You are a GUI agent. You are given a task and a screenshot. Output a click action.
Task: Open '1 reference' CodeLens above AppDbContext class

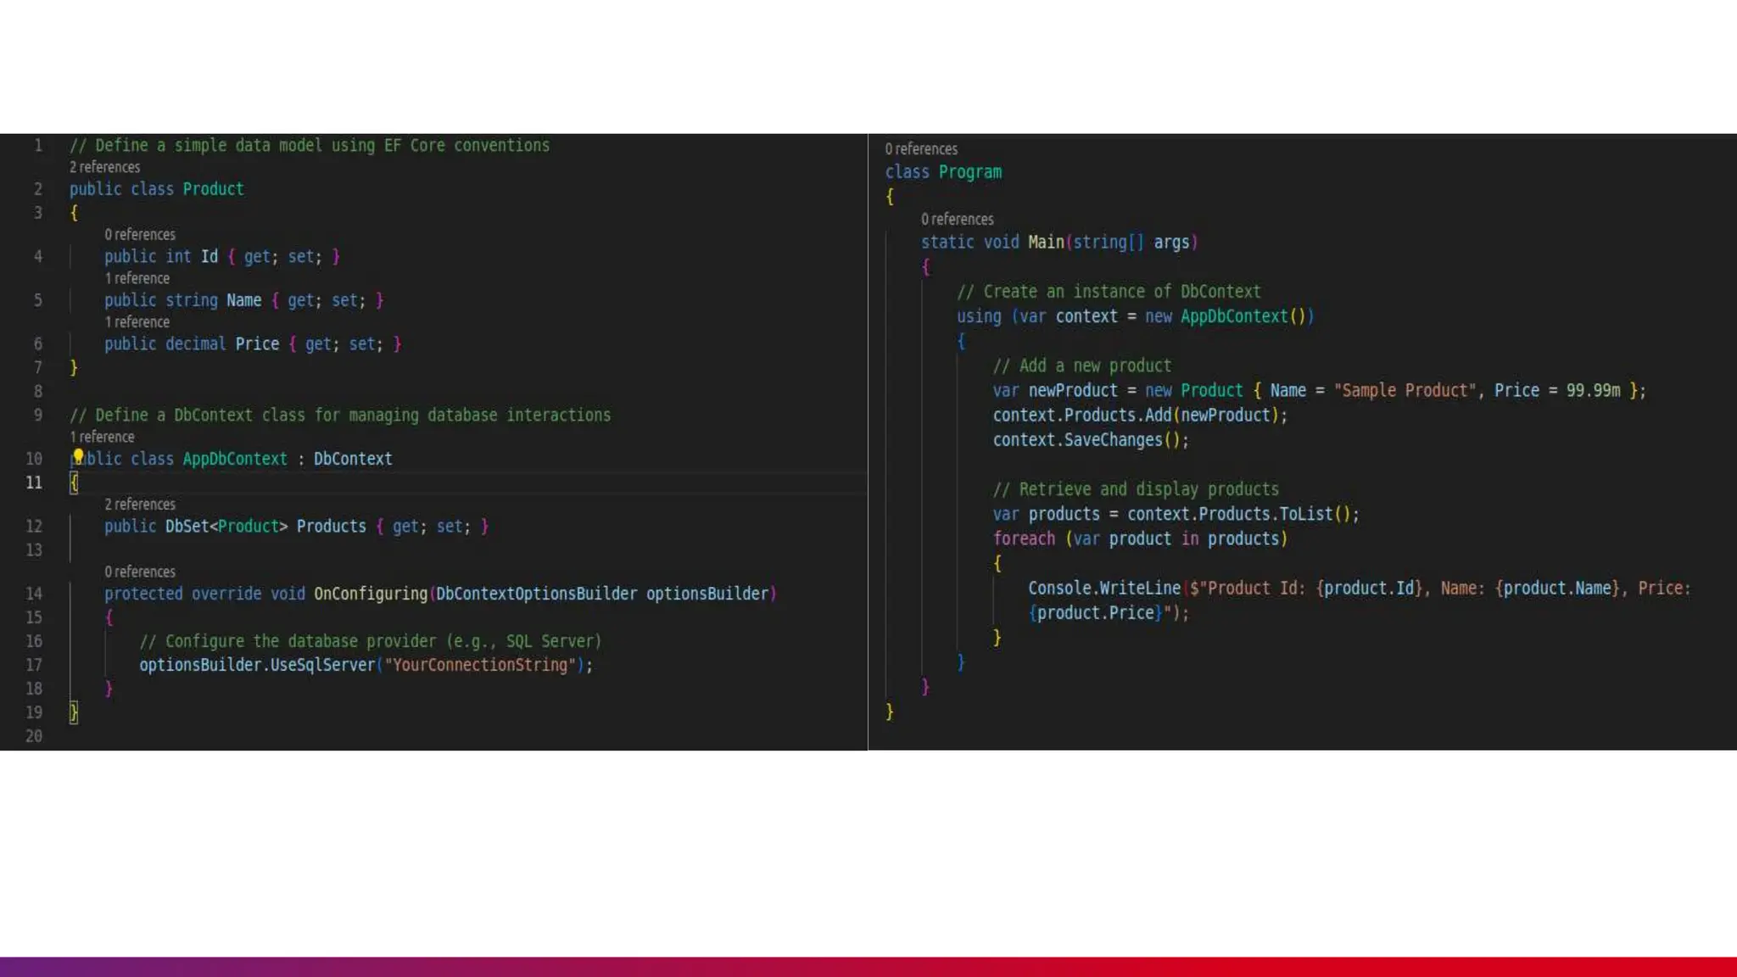coord(102,437)
